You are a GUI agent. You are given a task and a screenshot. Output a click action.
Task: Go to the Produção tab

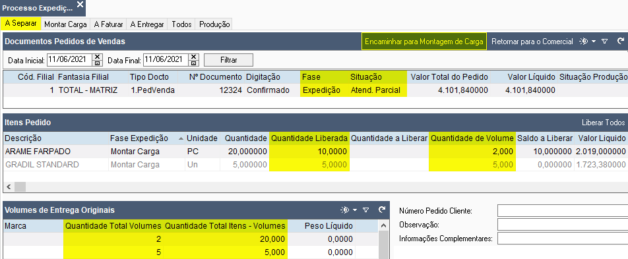coord(214,24)
